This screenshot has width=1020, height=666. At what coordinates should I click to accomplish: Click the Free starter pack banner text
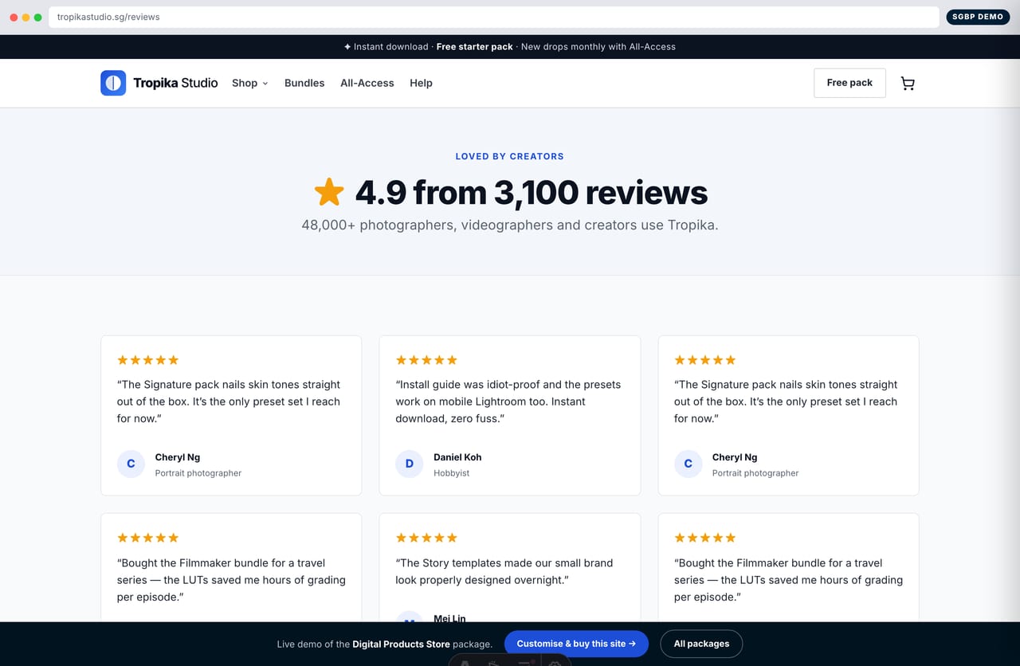click(x=475, y=47)
